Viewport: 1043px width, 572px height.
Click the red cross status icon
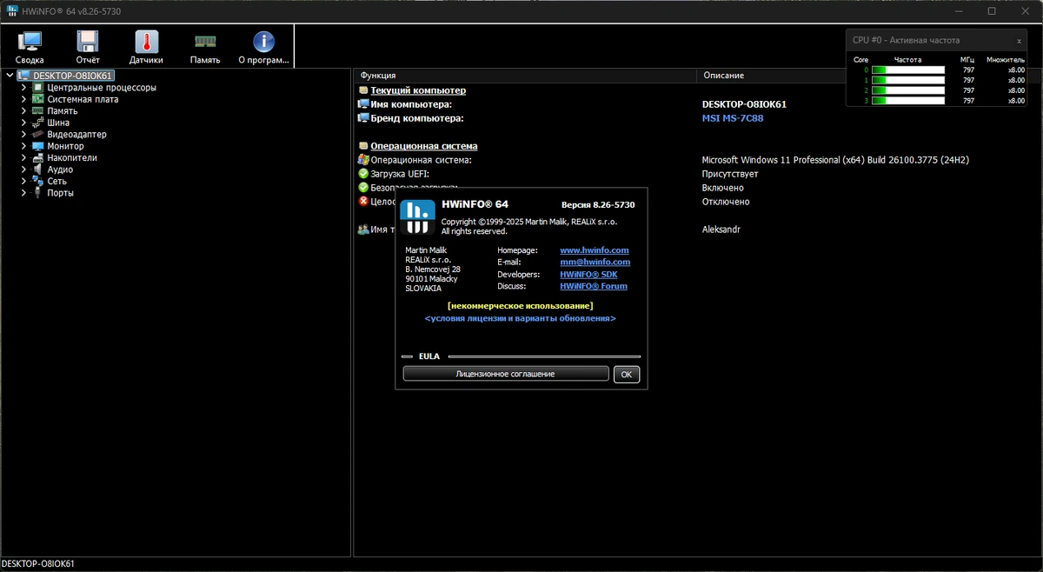tap(363, 202)
